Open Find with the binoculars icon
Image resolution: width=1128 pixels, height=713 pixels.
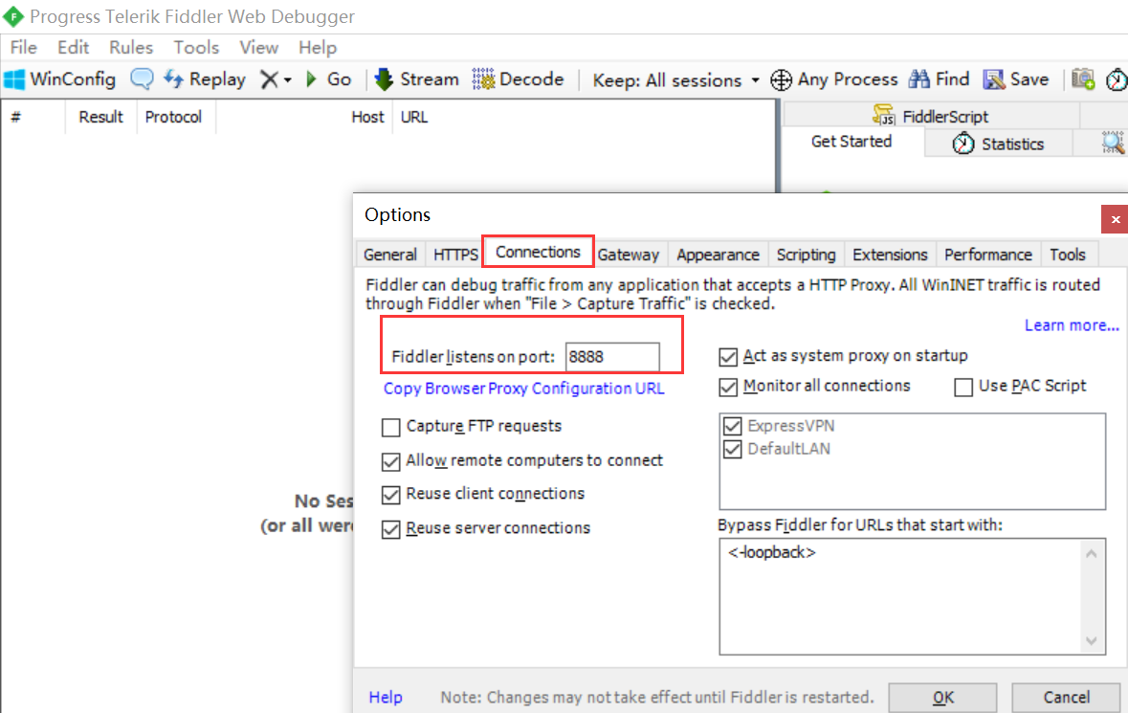pos(919,79)
